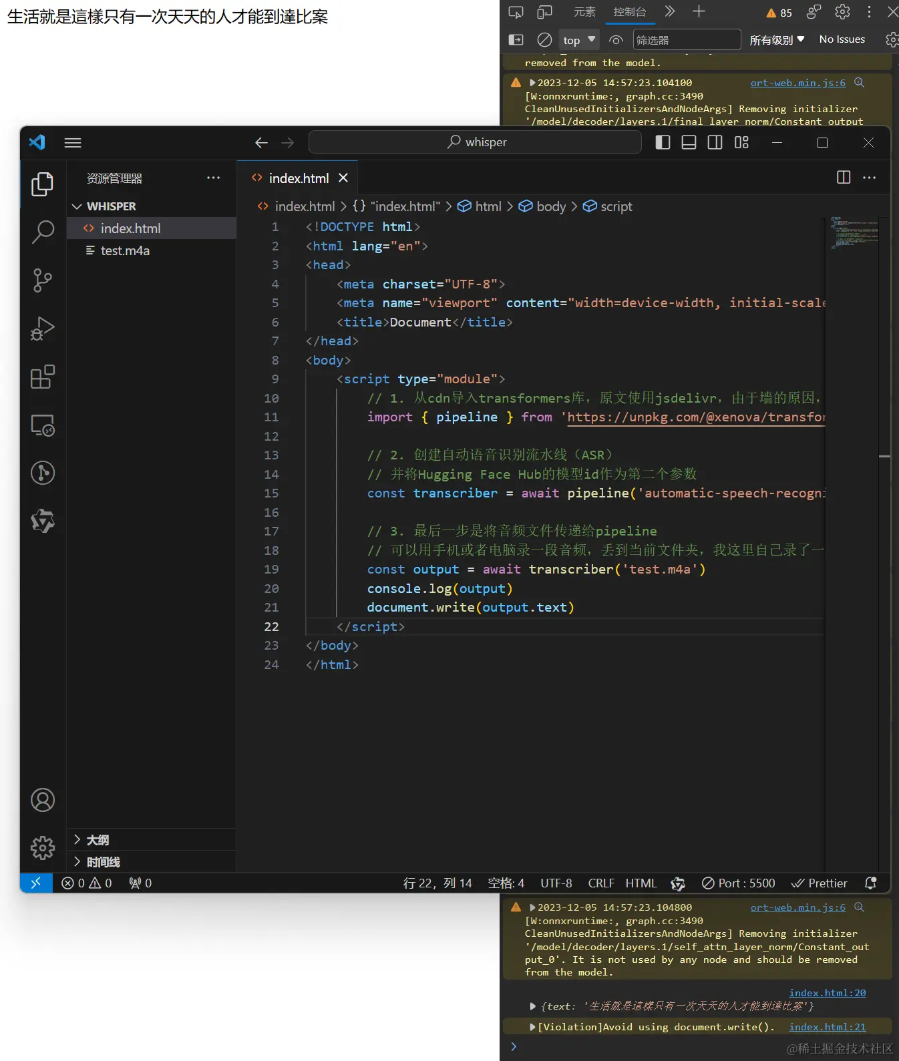The width and height of the screenshot is (899, 1061).
Task: Select DevTools inspect element picker icon
Action: (x=516, y=12)
